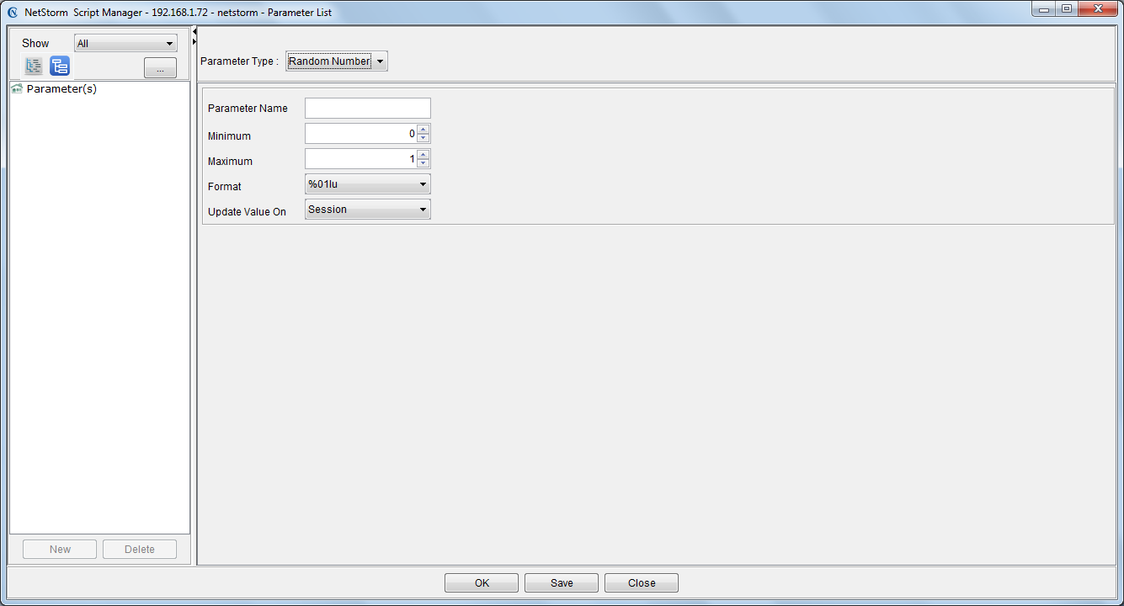Click the OK button
This screenshot has width=1124, height=606.
click(482, 583)
